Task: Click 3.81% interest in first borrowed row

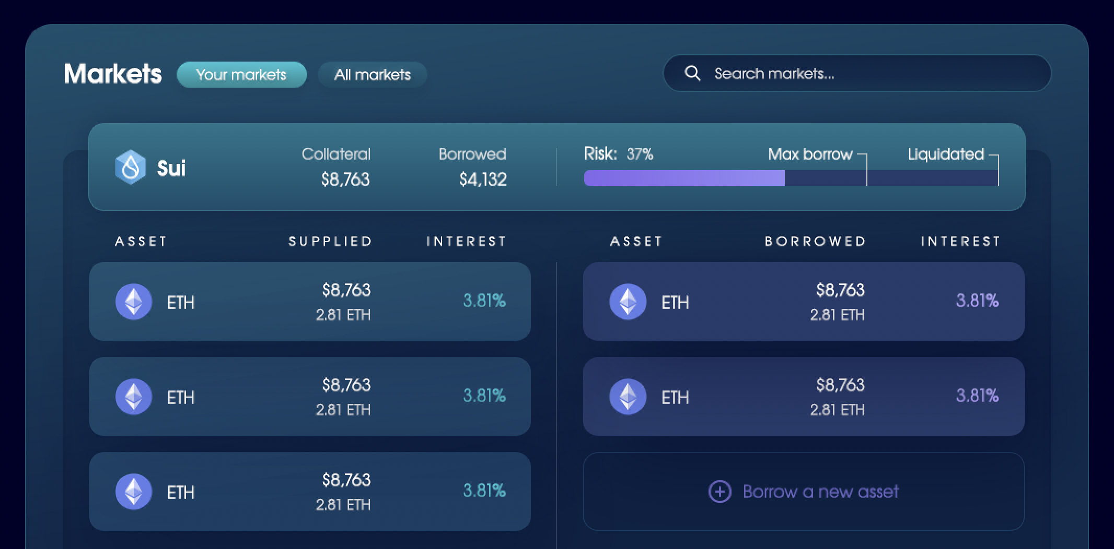Action: pos(978,301)
